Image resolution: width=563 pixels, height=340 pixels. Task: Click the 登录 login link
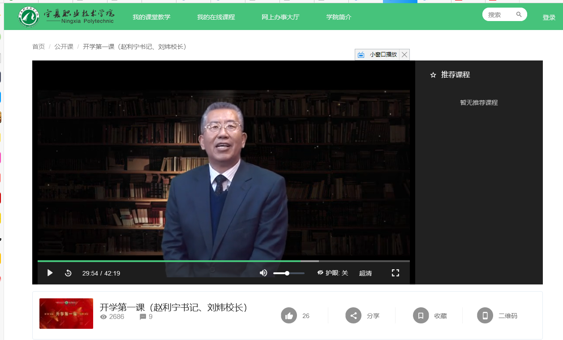(x=549, y=17)
